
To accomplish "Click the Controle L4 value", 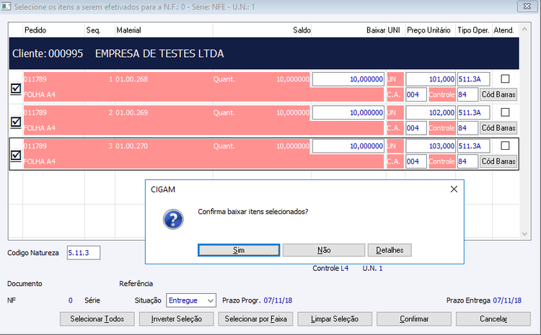I will click(345, 268).
